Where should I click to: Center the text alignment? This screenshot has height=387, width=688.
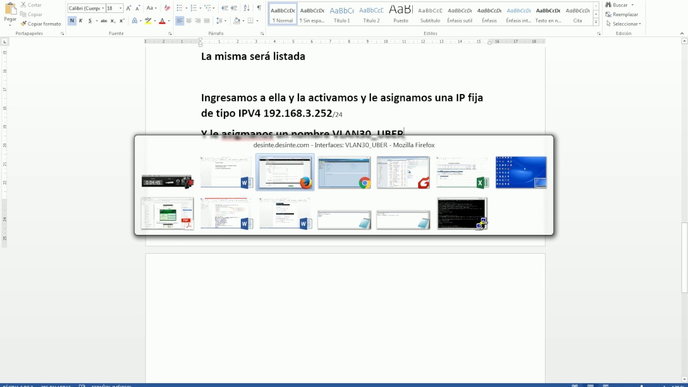coord(189,21)
